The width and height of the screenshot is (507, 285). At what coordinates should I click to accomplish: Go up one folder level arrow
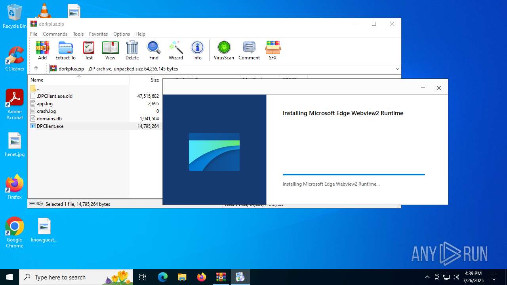pos(36,68)
